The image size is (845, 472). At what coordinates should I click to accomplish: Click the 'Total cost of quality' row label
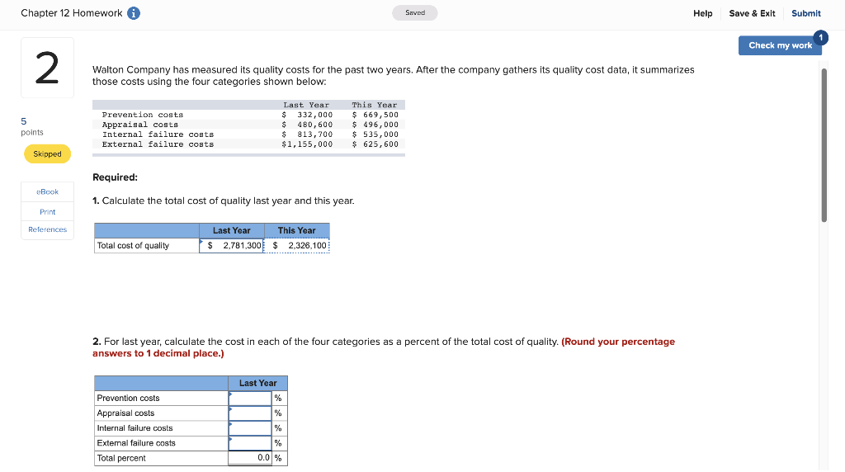click(133, 246)
